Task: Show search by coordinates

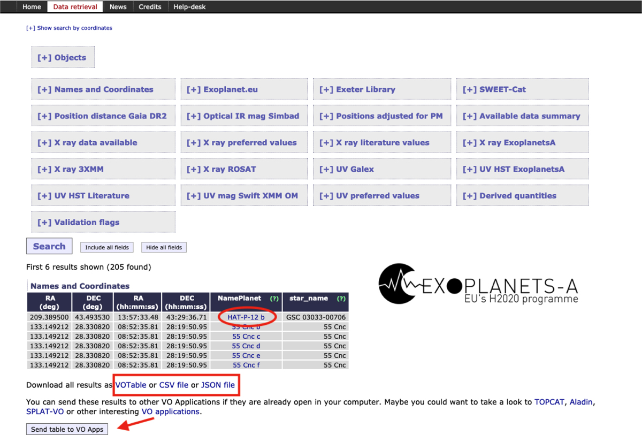Action: (70, 28)
